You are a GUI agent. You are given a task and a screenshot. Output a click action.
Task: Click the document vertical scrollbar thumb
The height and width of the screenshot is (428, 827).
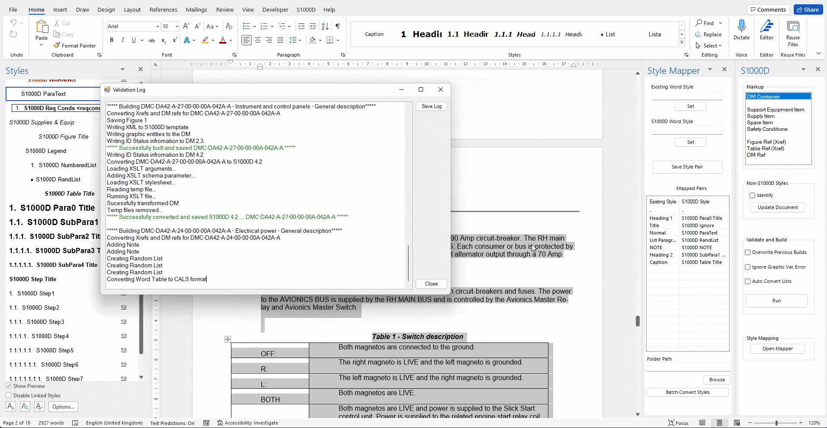[x=638, y=321]
